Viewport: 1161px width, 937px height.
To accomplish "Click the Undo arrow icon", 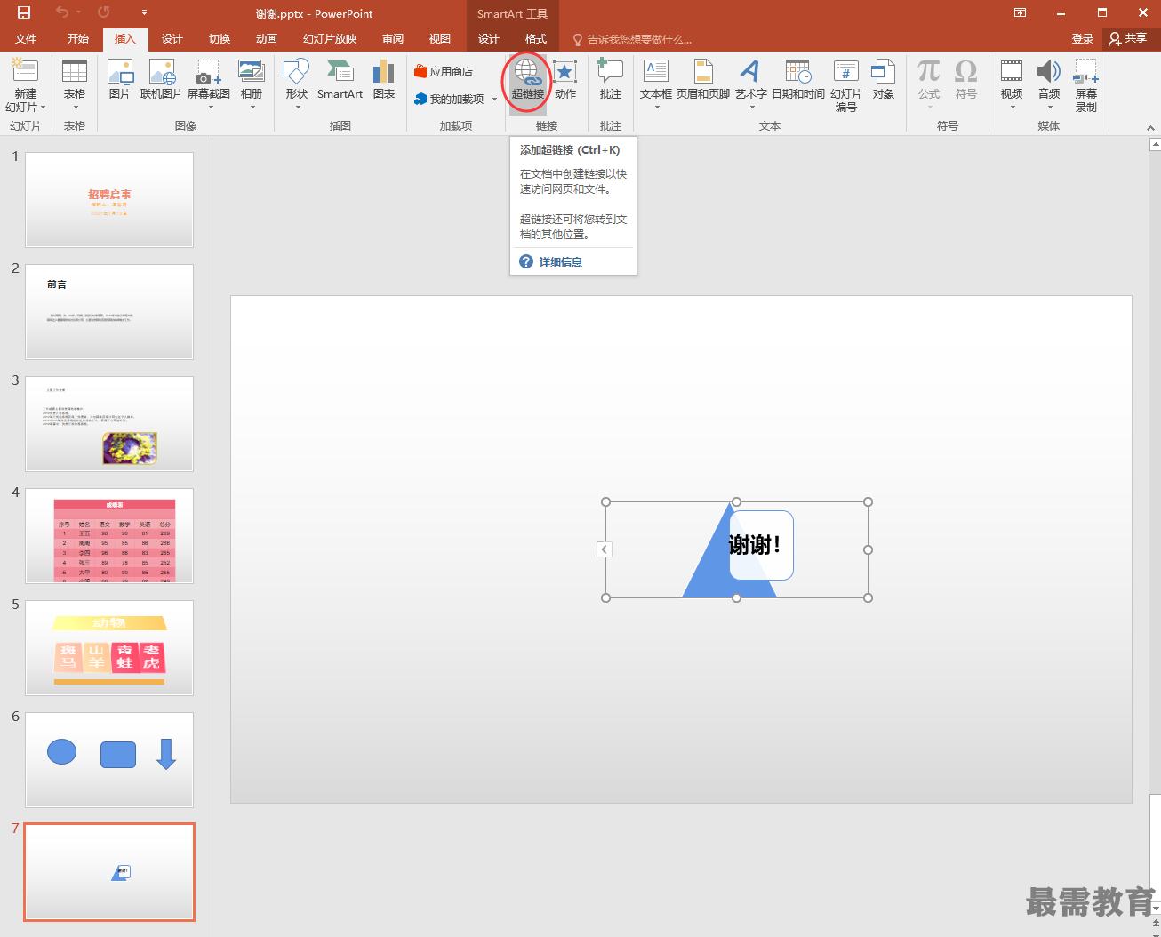I will point(61,12).
